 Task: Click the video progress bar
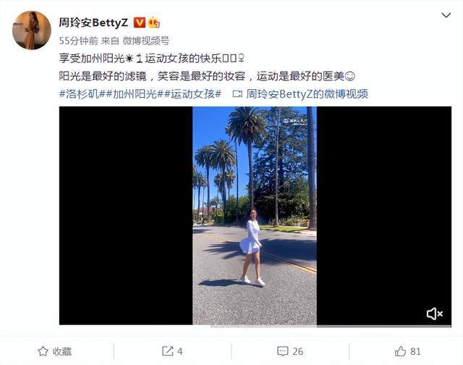tap(255, 327)
